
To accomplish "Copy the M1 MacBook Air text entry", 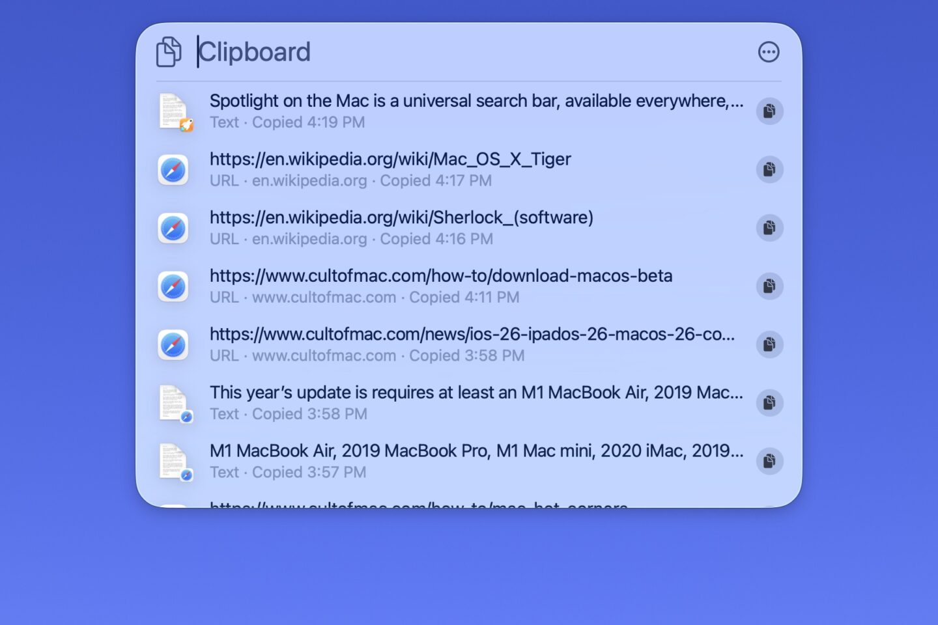I will (769, 461).
